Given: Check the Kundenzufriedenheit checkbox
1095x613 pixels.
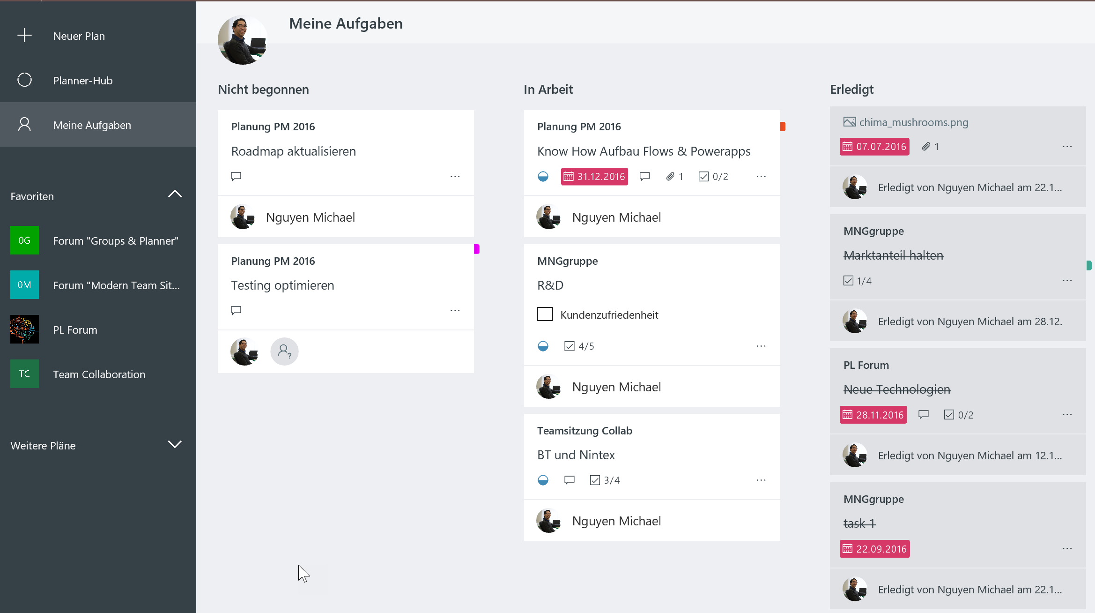Looking at the screenshot, I should [x=545, y=314].
